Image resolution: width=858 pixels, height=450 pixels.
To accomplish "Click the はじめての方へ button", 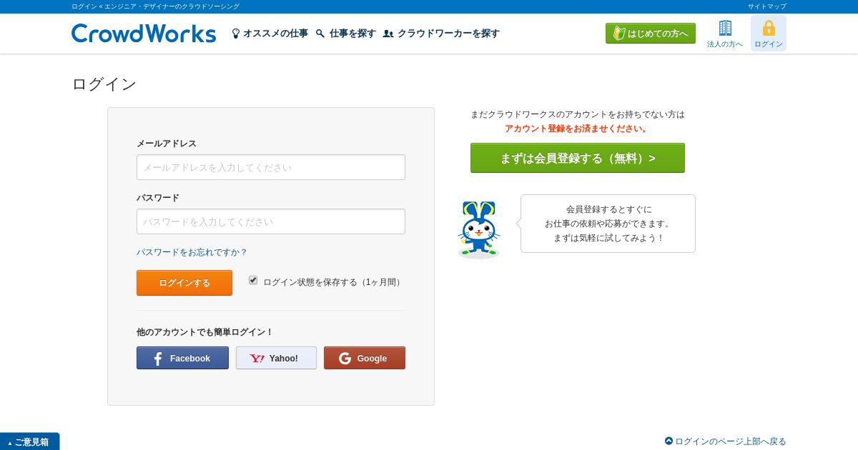I will click(x=651, y=34).
